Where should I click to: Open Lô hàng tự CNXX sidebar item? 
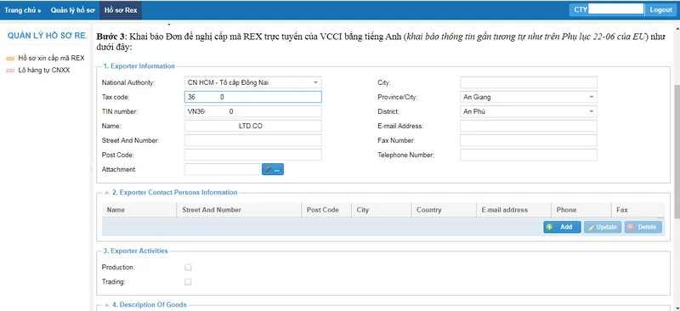44,70
